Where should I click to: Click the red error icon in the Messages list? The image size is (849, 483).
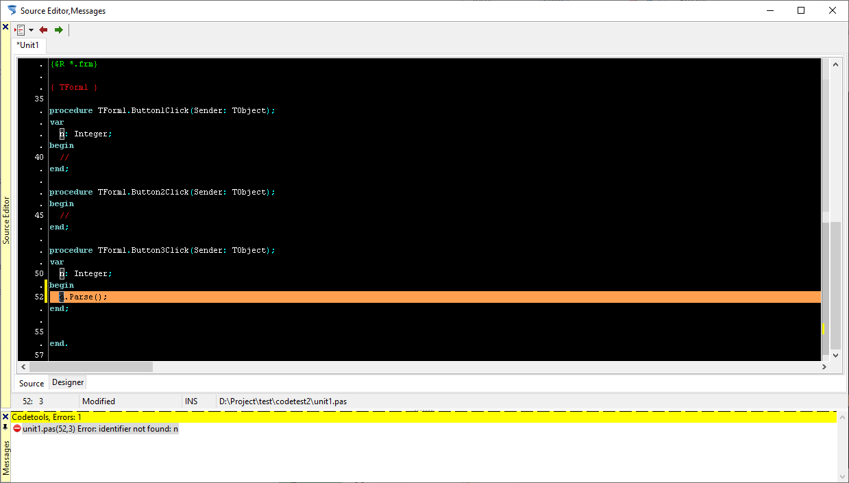click(17, 428)
